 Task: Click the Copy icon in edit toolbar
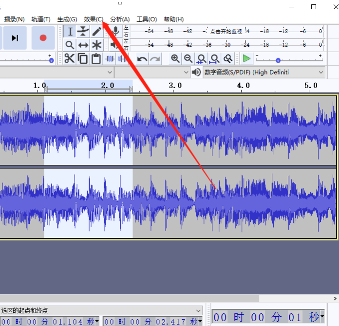pyautogui.click(x=83, y=59)
